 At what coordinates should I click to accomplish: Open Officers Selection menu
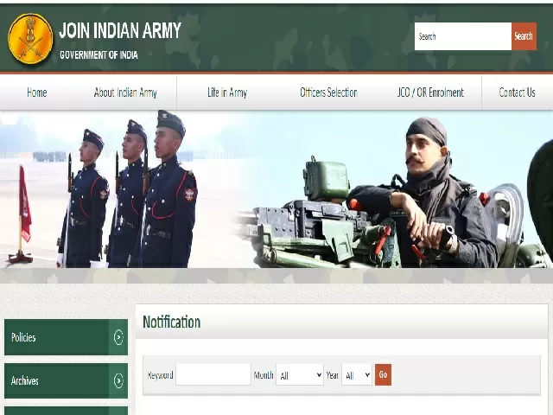[x=328, y=93]
